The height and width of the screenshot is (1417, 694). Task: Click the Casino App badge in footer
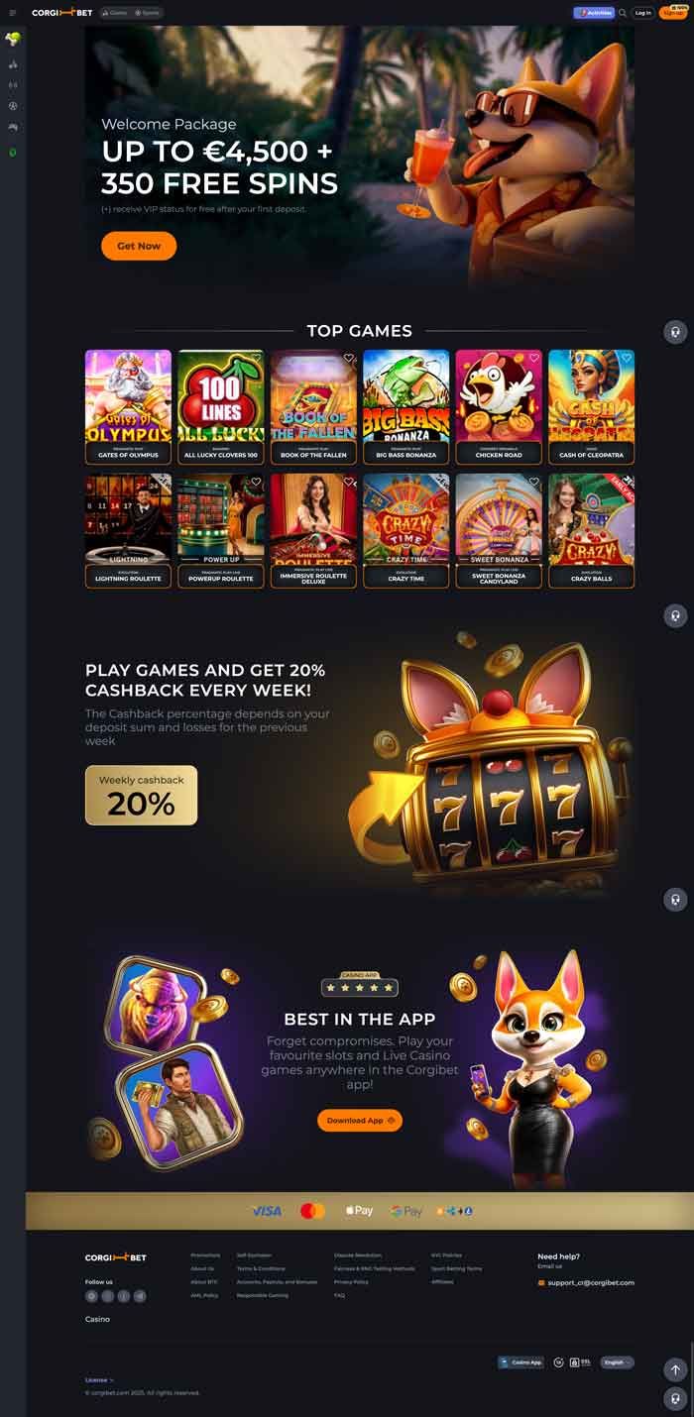[521, 1362]
